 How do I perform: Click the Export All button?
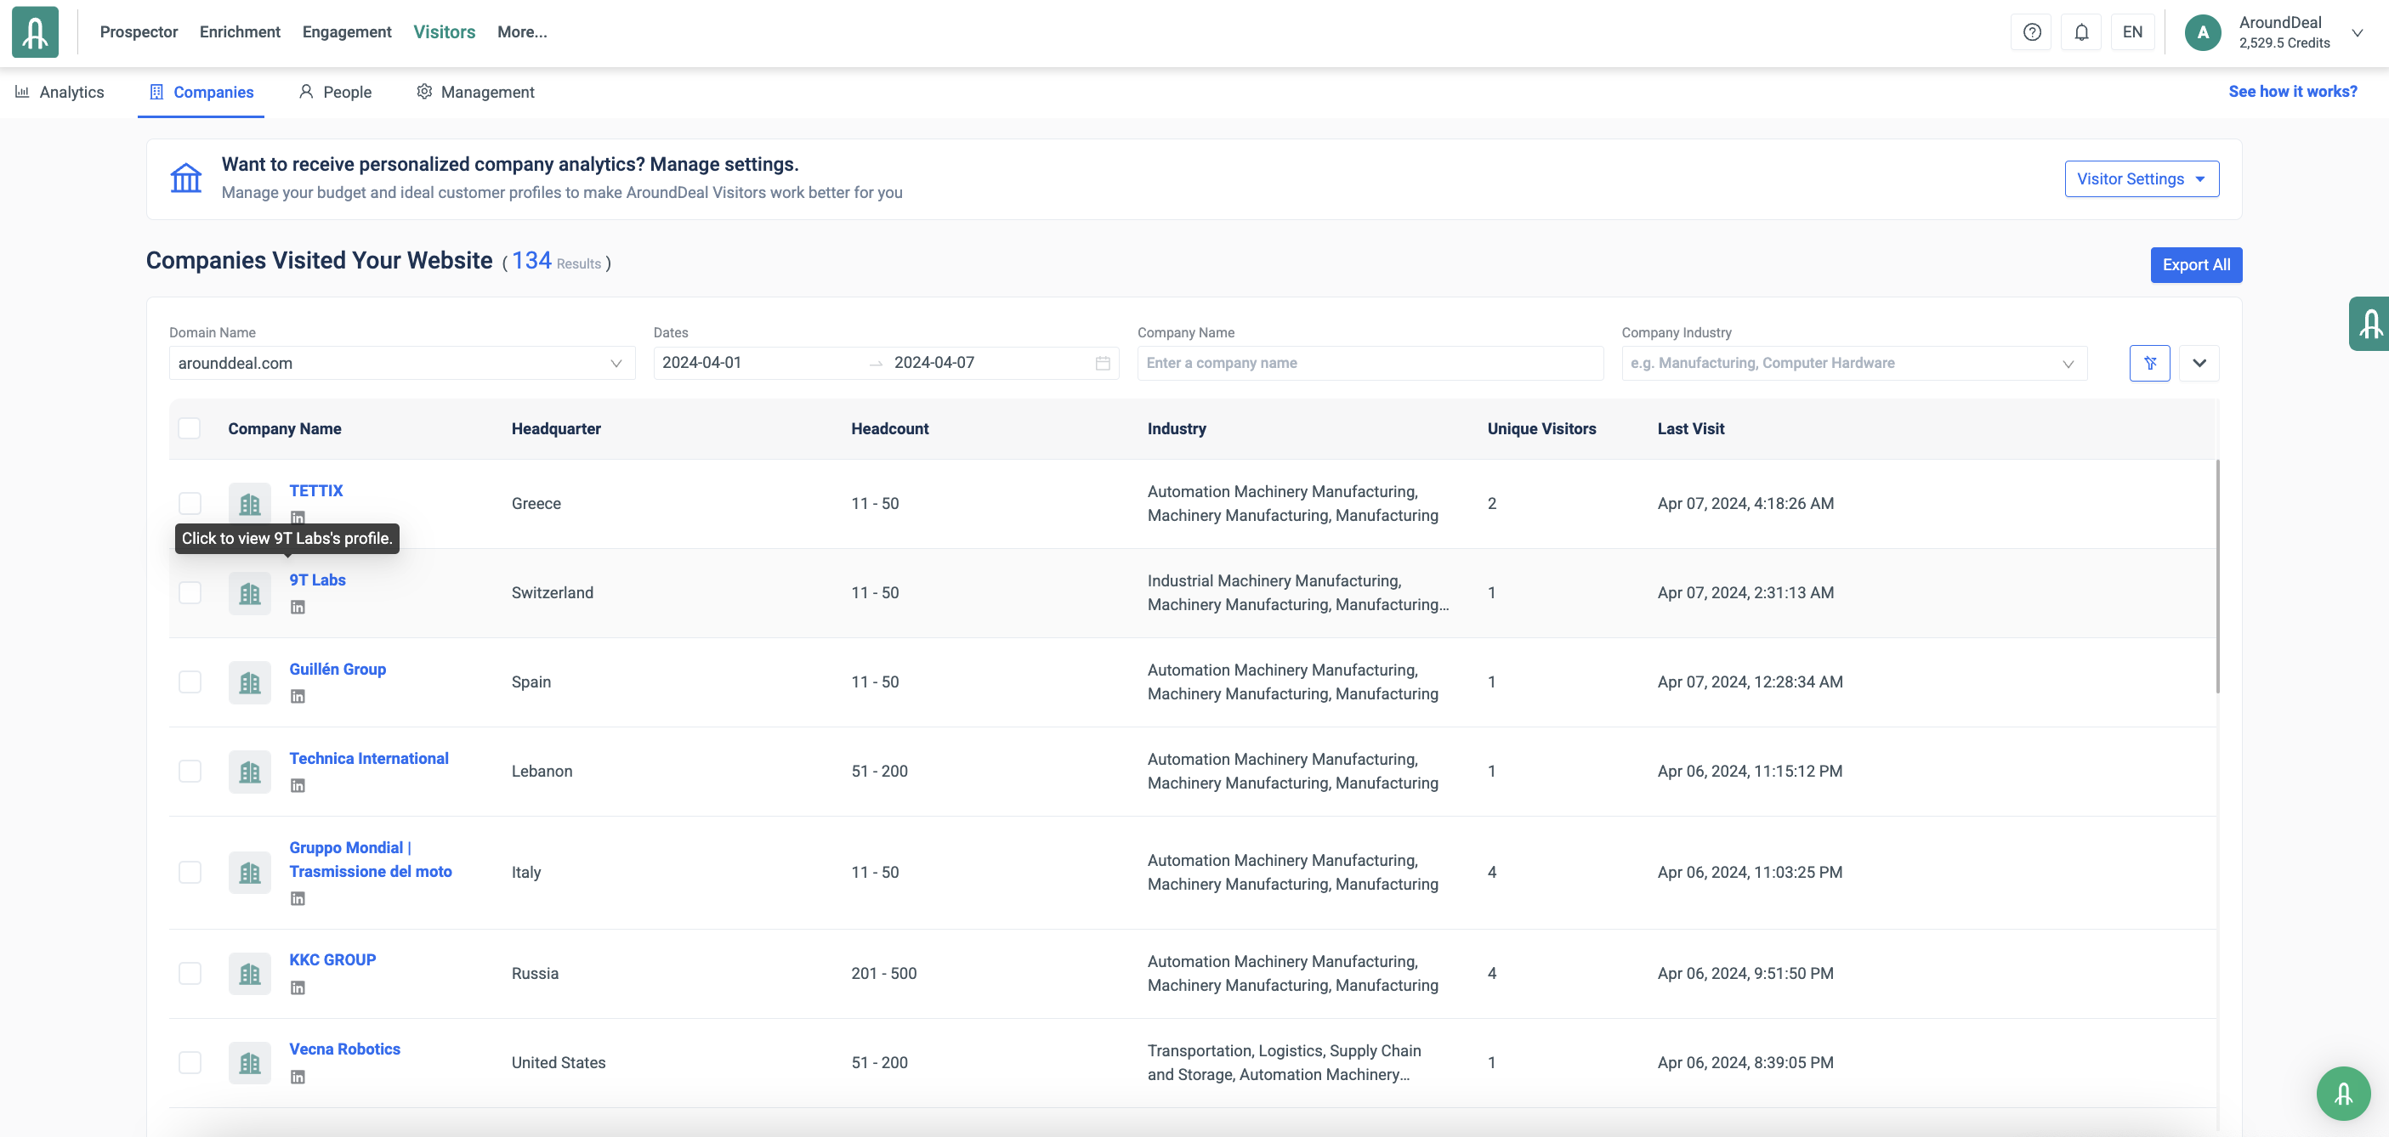2195,265
